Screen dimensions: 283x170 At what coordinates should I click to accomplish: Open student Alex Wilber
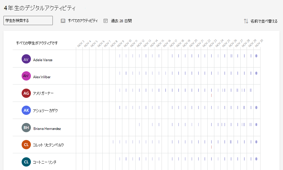click(x=42, y=77)
